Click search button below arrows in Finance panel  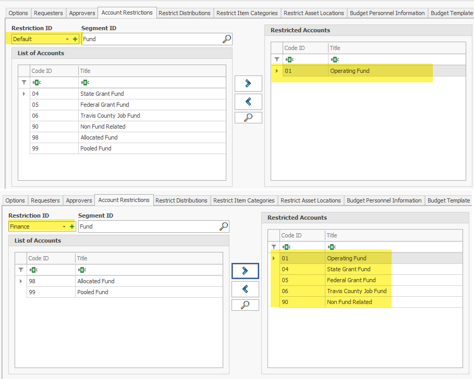pos(245,305)
